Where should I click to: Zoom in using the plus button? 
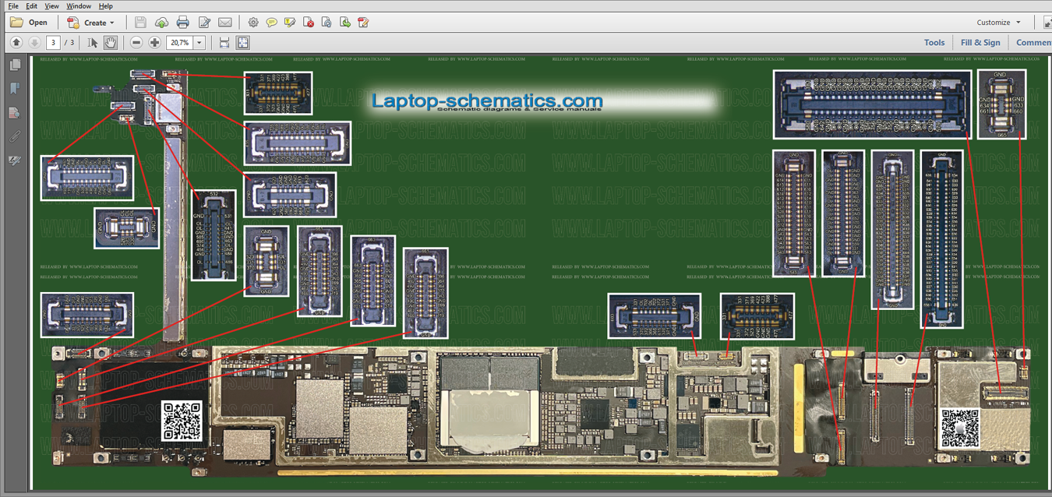tap(155, 43)
